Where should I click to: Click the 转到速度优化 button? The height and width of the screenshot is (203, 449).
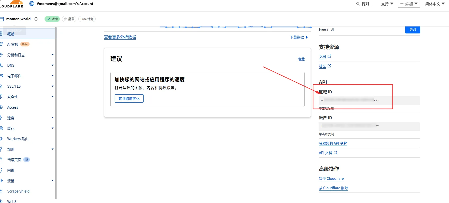129,99
